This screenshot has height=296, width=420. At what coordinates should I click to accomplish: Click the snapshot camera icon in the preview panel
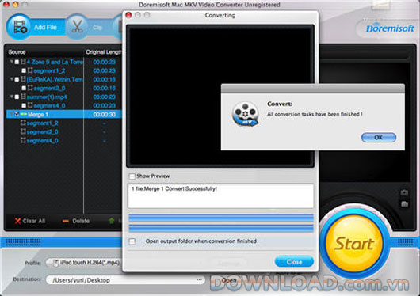(x=404, y=192)
